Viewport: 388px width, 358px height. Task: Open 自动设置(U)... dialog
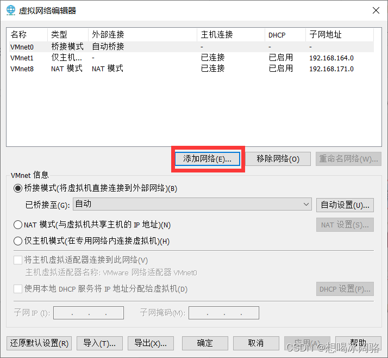[345, 205]
